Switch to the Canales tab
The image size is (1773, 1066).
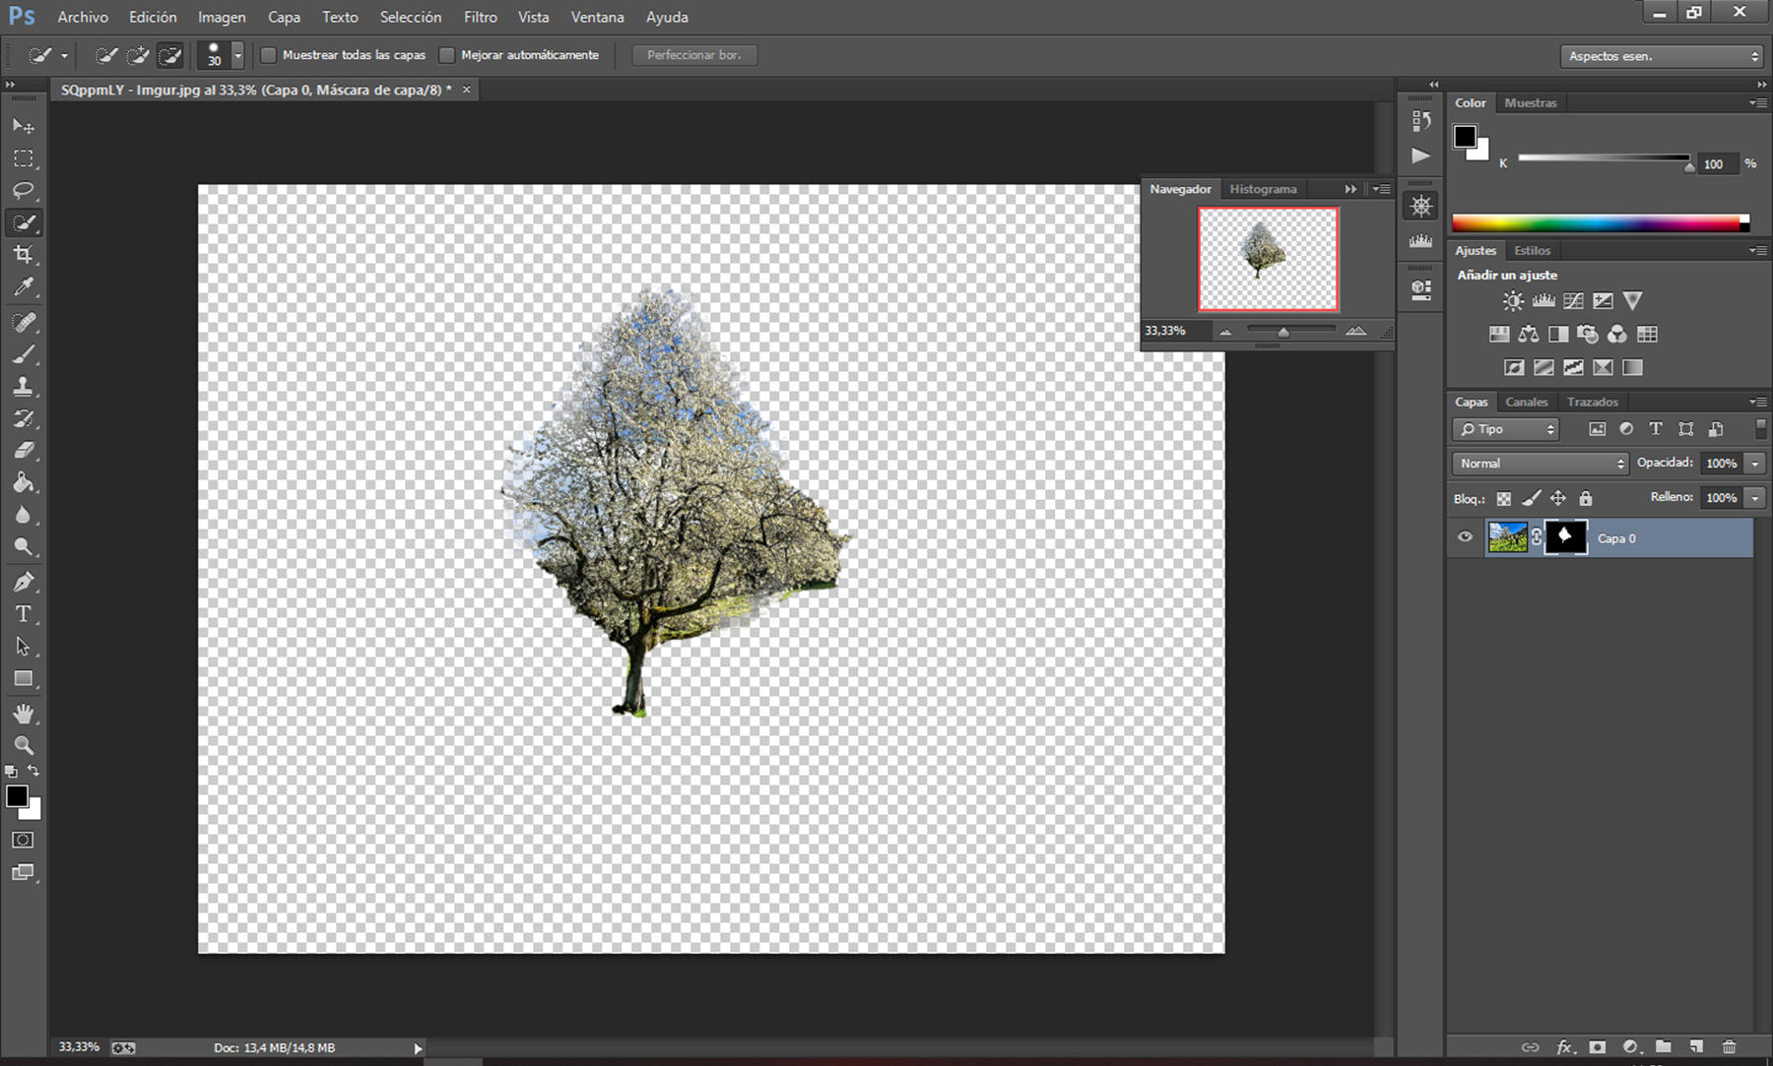click(1526, 402)
